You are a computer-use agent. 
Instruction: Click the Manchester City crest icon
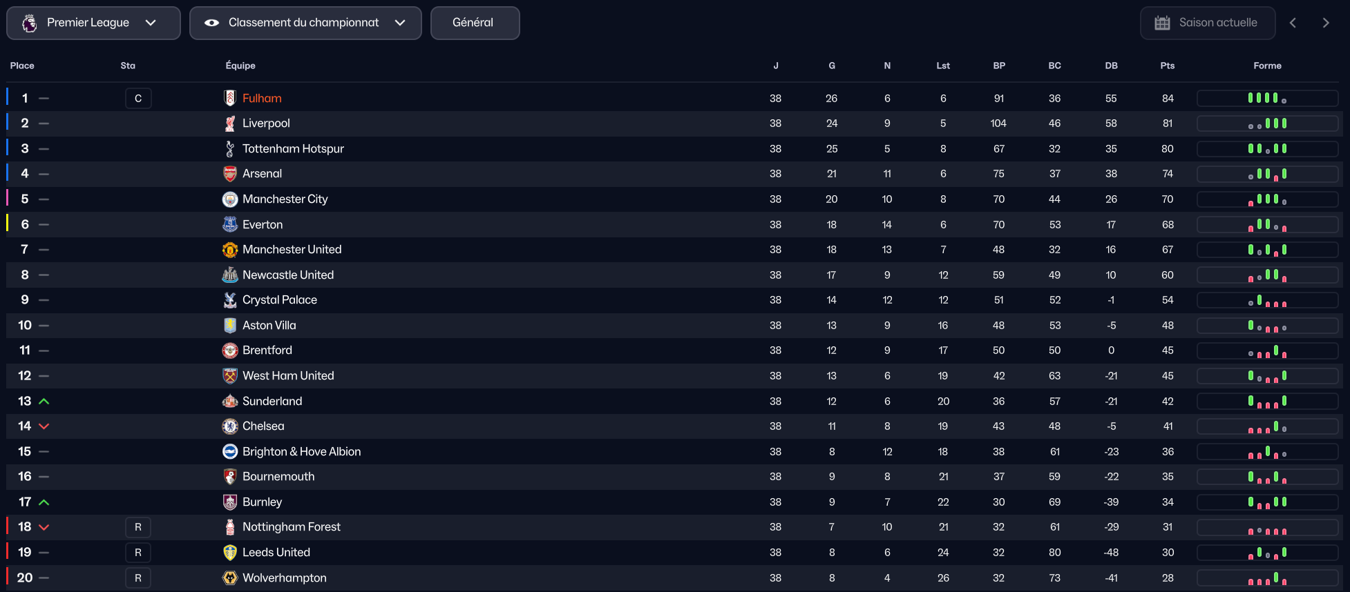(x=230, y=199)
